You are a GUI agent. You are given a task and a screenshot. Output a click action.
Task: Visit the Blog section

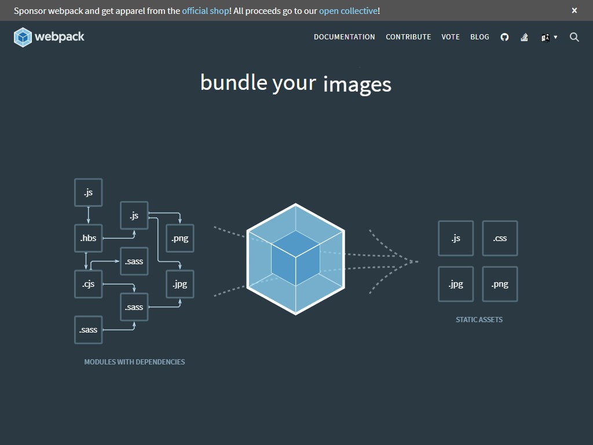[x=479, y=37]
